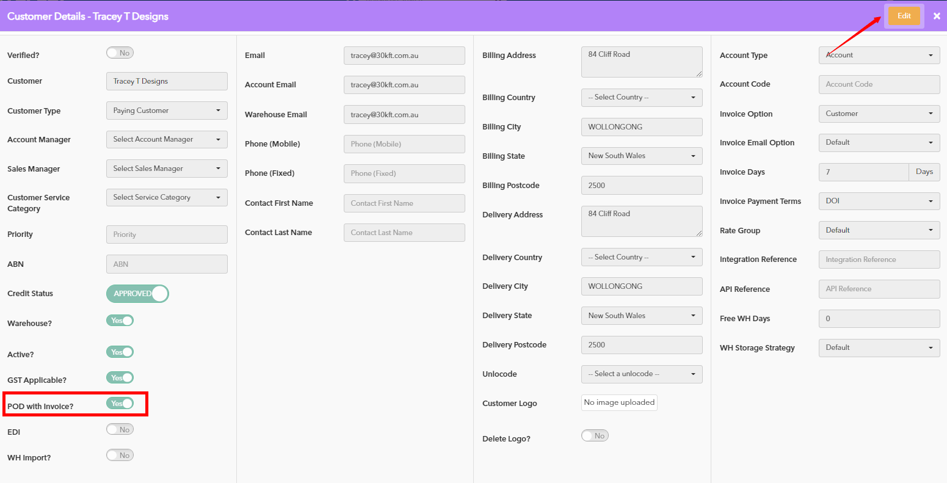
Task: Click the Days unit label
Action: [x=924, y=172]
